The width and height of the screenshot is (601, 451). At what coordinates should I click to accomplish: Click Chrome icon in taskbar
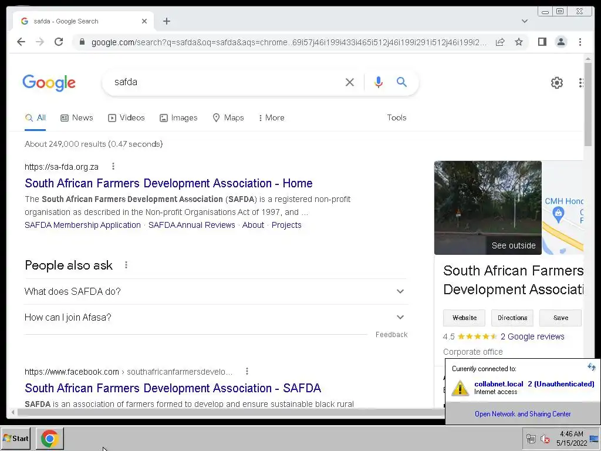tap(49, 438)
